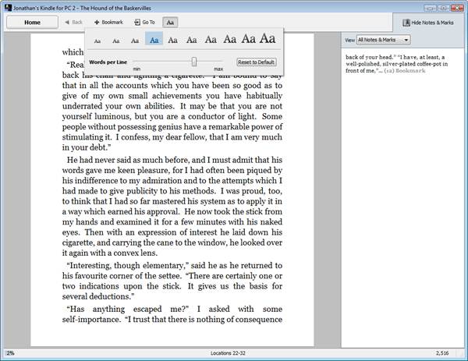
Task: Select the smallest Aa font size
Action: tap(97, 40)
